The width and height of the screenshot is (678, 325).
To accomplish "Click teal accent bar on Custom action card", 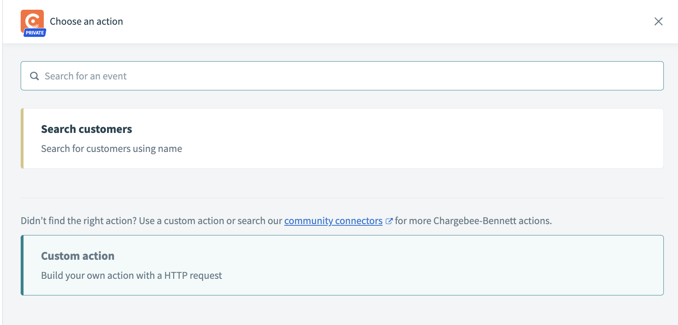I will point(22,265).
